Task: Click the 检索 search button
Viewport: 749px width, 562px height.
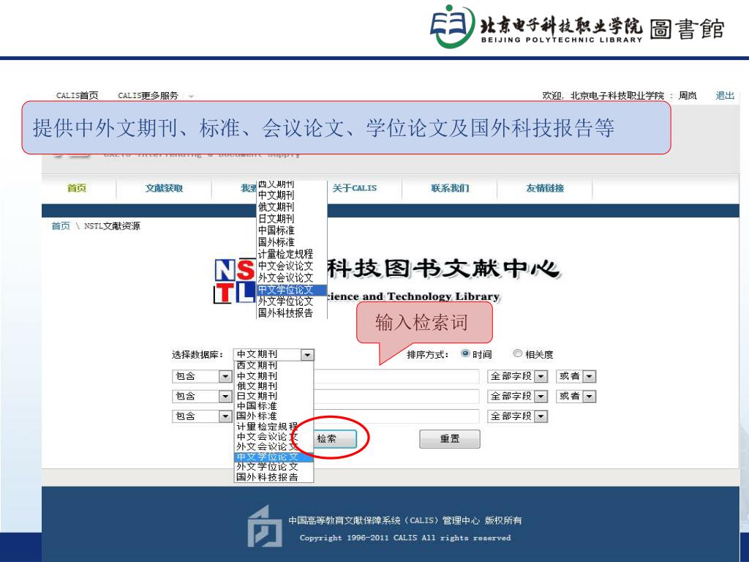Action: (334, 439)
